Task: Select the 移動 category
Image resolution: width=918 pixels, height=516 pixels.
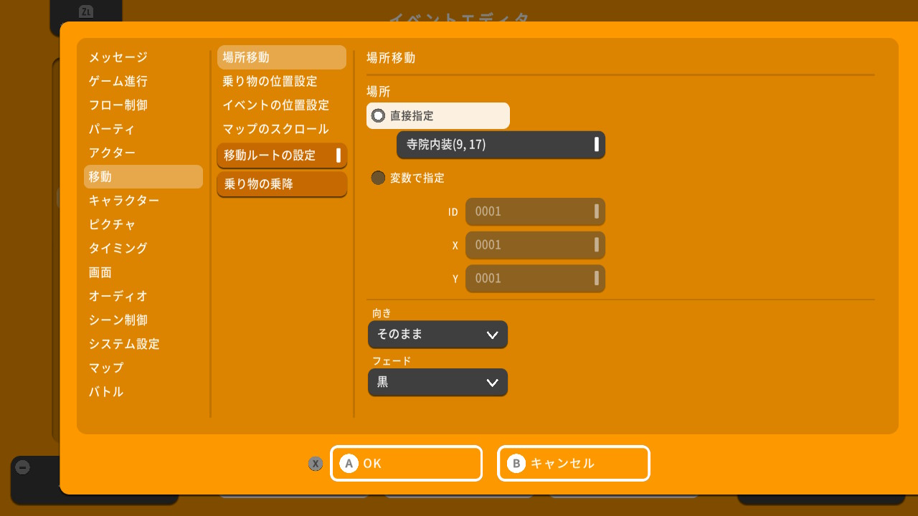Action: coord(143,177)
